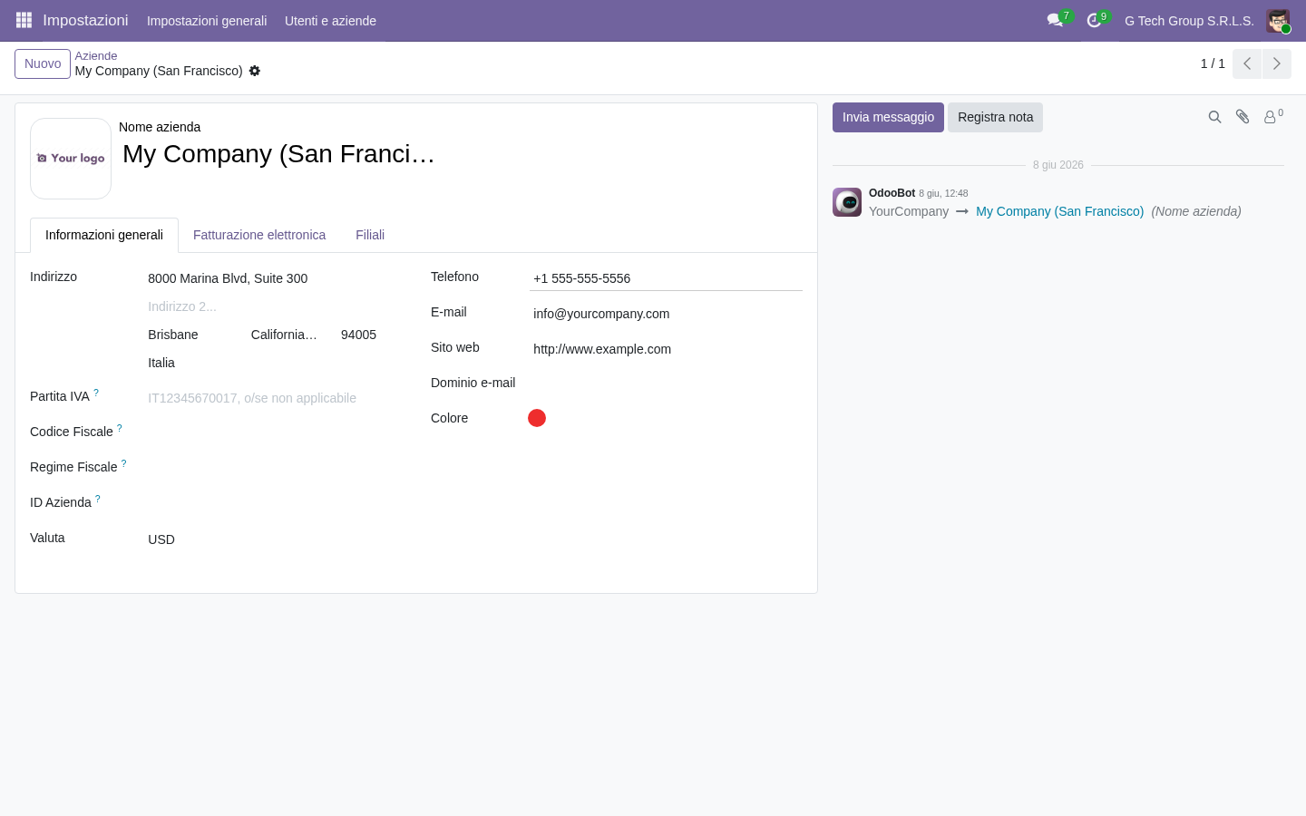
Task: Click the OdooBot author name
Action: point(892,193)
